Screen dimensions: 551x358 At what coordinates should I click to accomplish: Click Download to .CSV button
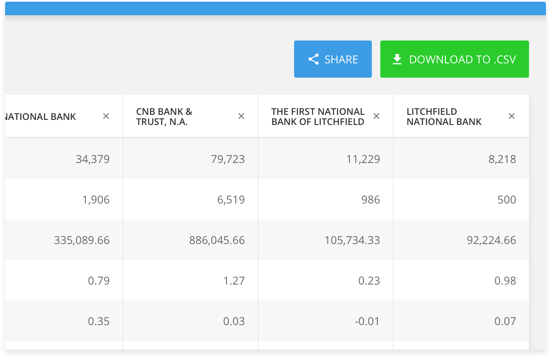(454, 59)
